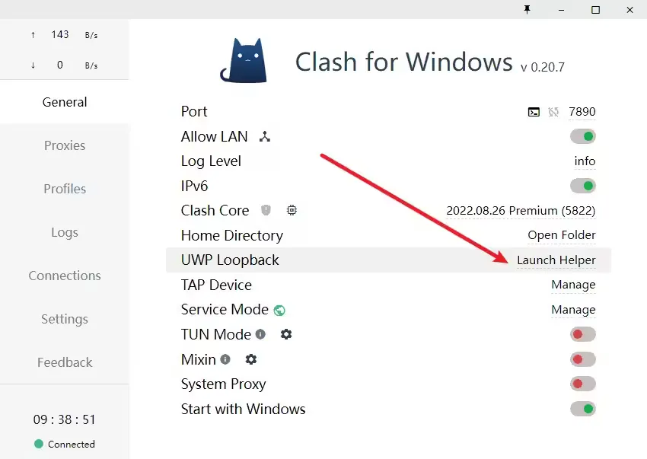Click the shield icon next to Clash Core

pyautogui.click(x=266, y=210)
